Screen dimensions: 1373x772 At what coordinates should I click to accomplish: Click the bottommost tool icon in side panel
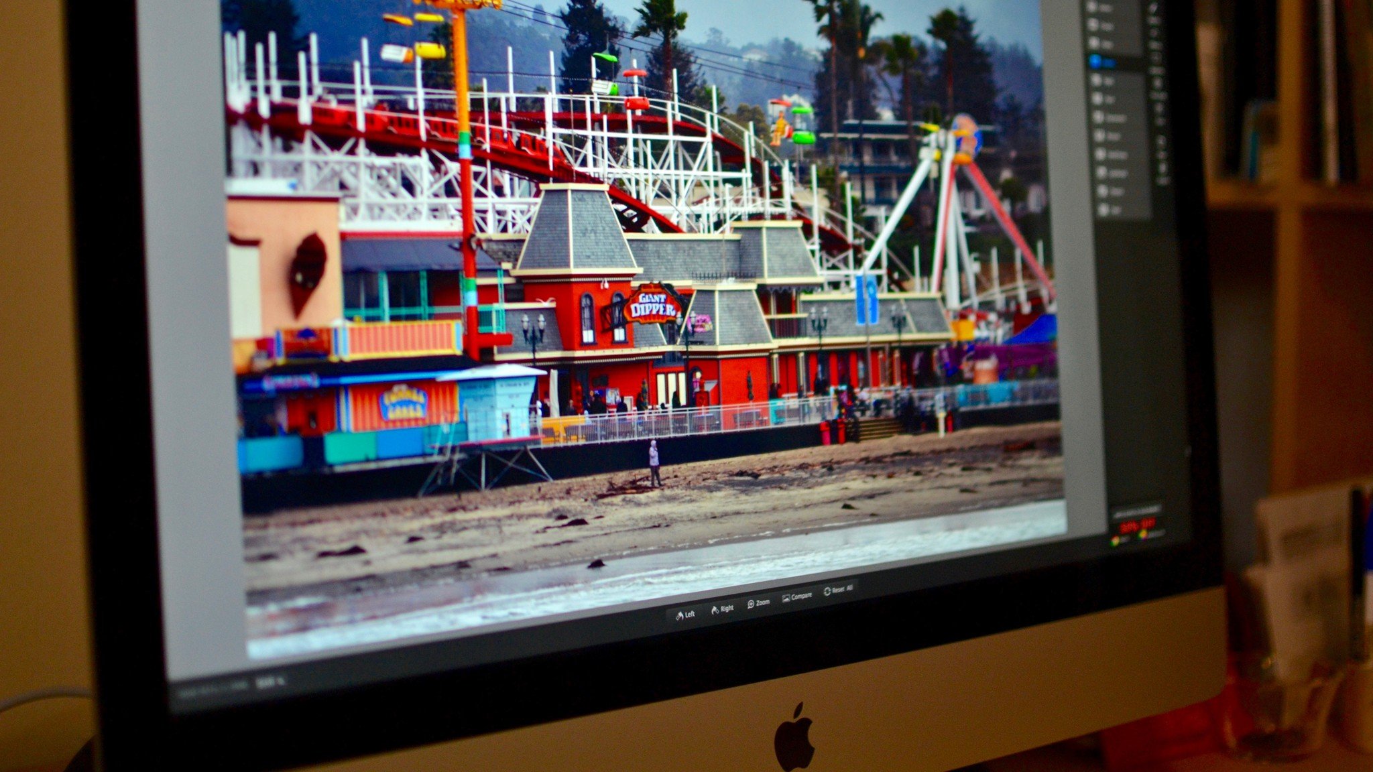tap(1103, 210)
